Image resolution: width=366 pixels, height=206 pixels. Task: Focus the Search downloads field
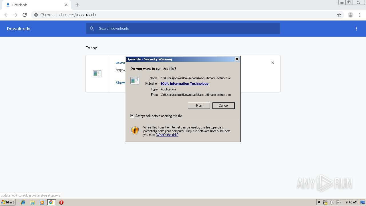coord(183,29)
